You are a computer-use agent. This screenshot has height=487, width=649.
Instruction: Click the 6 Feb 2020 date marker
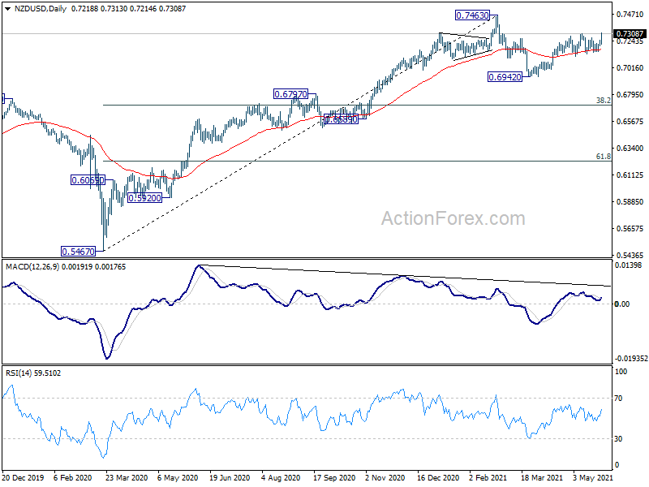pyautogui.click(x=73, y=477)
